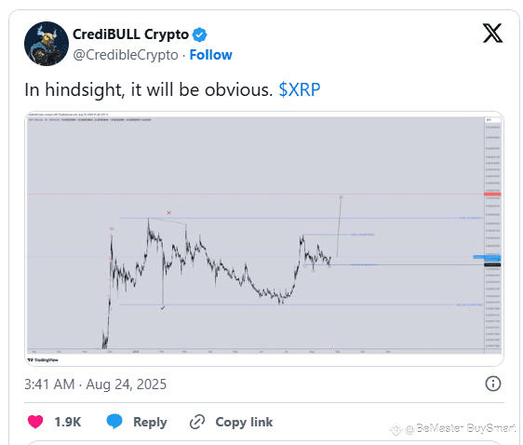Open the @CredibleCrypto handle
This screenshot has height=445, width=523.
coord(126,55)
